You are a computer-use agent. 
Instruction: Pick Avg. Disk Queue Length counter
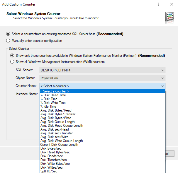(57, 122)
